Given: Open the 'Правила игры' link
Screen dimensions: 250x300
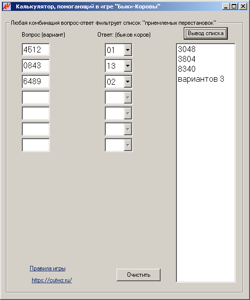Looking at the screenshot, I should coord(47,268).
